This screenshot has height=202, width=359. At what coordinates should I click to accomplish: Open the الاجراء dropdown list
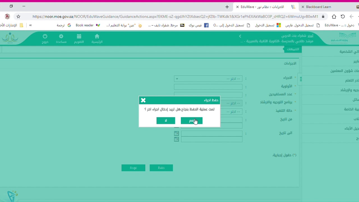[x=208, y=79]
